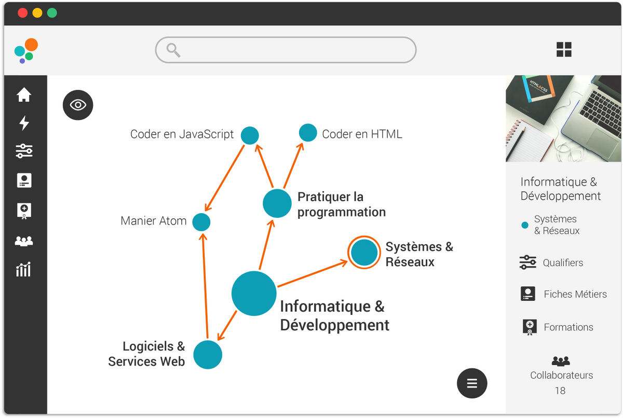
Task: Click the apps grid icon at top right
Action: pyautogui.click(x=564, y=50)
